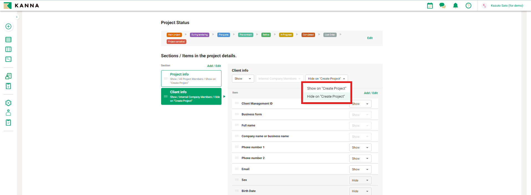The height and width of the screenshot is (195, 531).
Task: Click the notification bell icon
Action: tap(455, 6)
